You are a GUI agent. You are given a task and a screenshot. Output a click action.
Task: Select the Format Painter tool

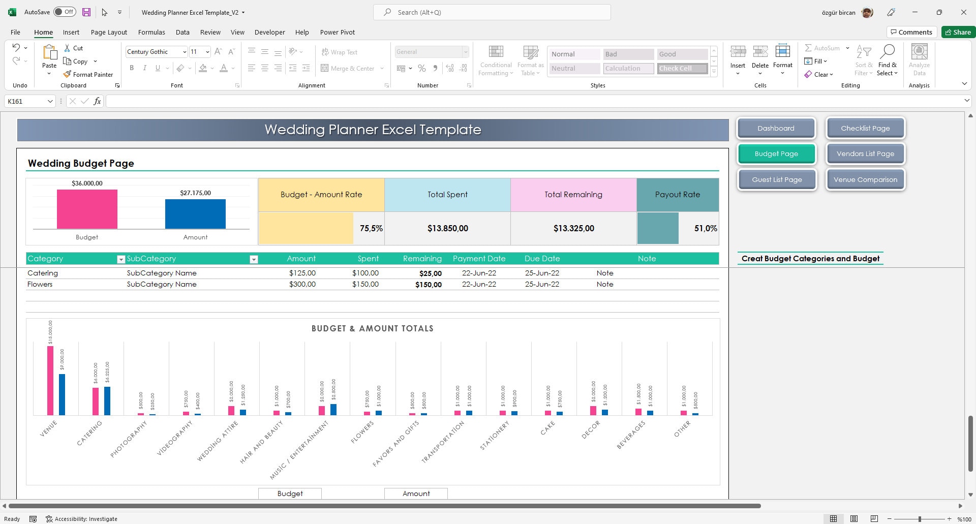(x=88, y=74)
